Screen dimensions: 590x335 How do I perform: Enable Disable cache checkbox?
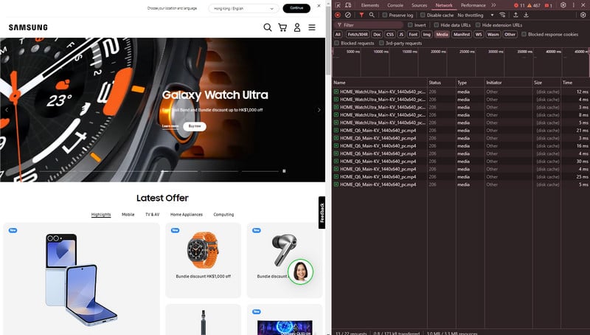423,15
